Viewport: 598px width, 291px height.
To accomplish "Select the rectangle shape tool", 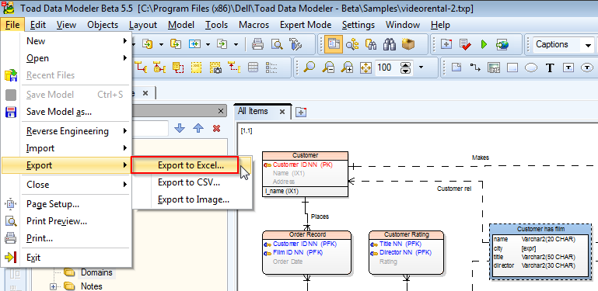I will 512,68.
